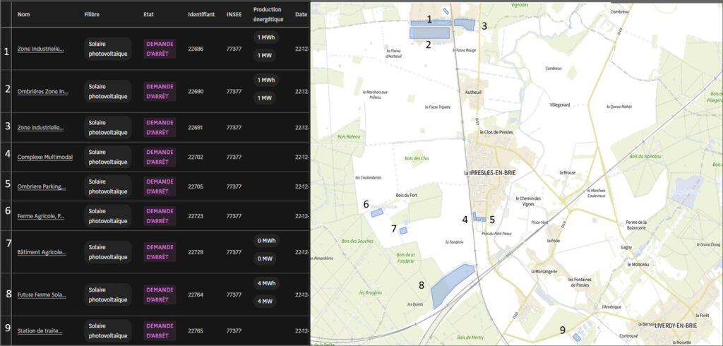This screenshot has width=723, height=346.
Task: Open the 'Future Ferme Sola...' project link
Action: click(x=42, y=294)
